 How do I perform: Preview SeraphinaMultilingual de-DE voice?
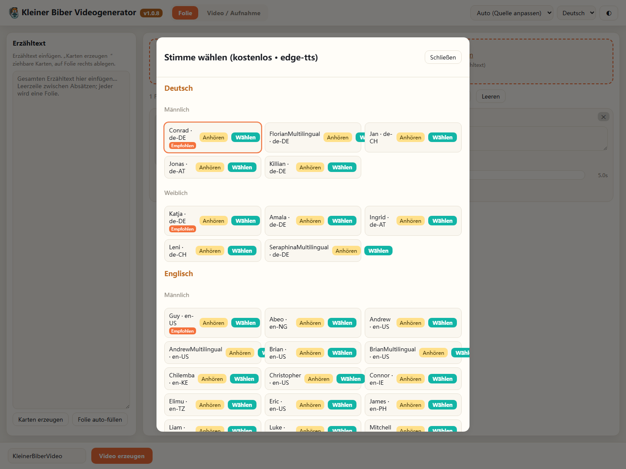(346, 251)
